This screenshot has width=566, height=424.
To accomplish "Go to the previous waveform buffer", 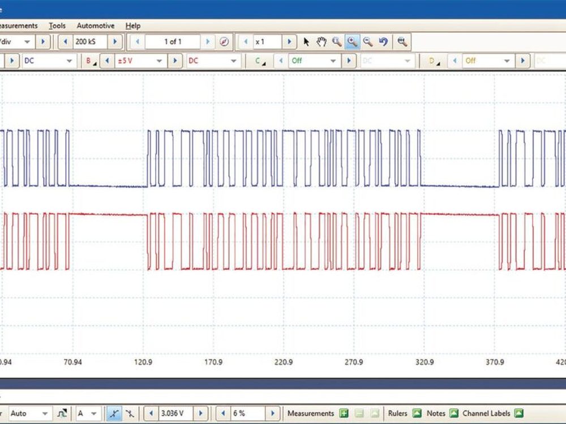I will 138,42.
